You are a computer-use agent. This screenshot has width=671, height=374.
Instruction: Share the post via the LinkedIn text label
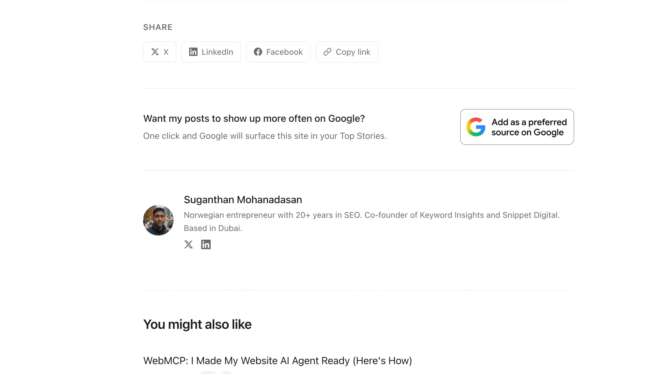tap(217, 52)
